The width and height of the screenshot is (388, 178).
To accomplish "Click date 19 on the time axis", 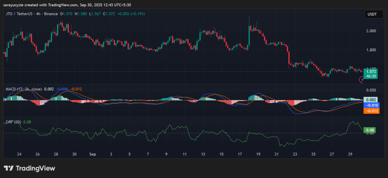I will coord(258,155).
